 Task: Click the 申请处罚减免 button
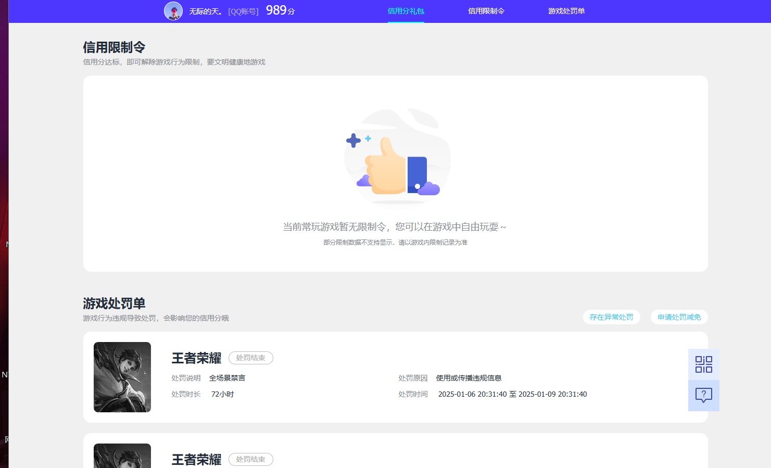tap(679, 317)
